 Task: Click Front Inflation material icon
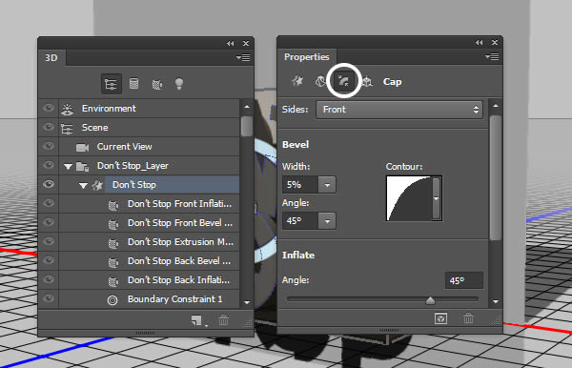pos(113,205)
